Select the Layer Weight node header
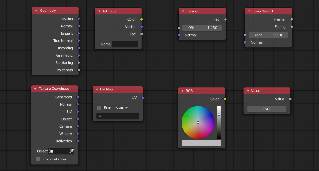Viewport: 319px width, 171px height. tap(268, 11)
